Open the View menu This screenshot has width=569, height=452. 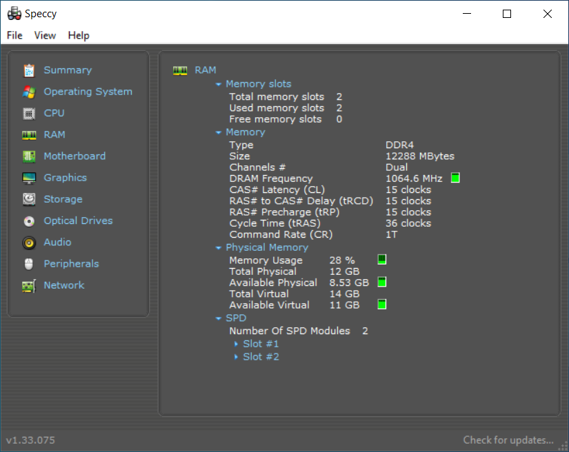coord(45,36)
